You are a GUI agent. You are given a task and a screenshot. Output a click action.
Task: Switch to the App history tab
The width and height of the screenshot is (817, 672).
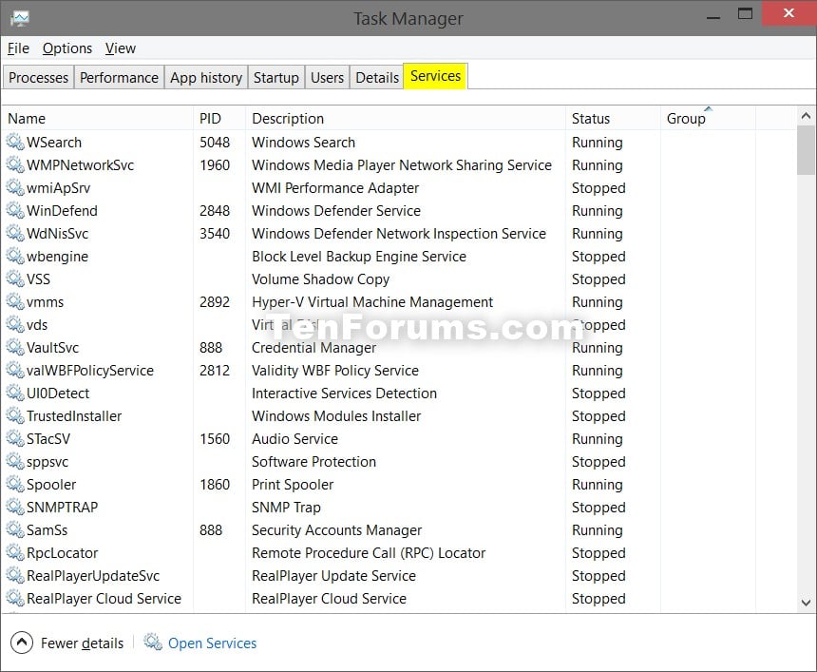tap(206, 78)
